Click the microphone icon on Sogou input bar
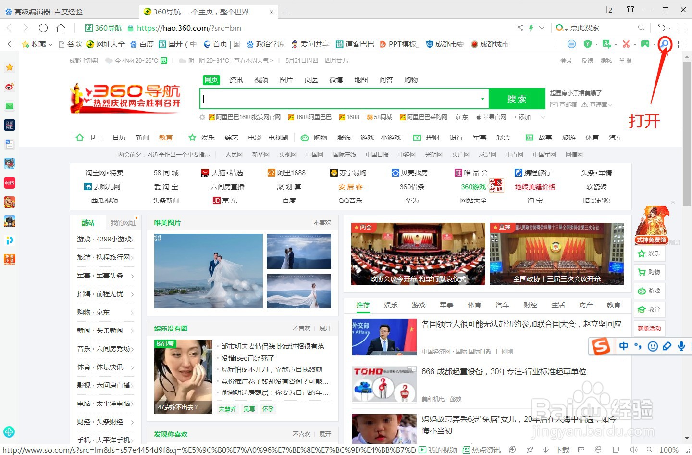The height and width of the screenshot is (455, 692). pos(680,346)
